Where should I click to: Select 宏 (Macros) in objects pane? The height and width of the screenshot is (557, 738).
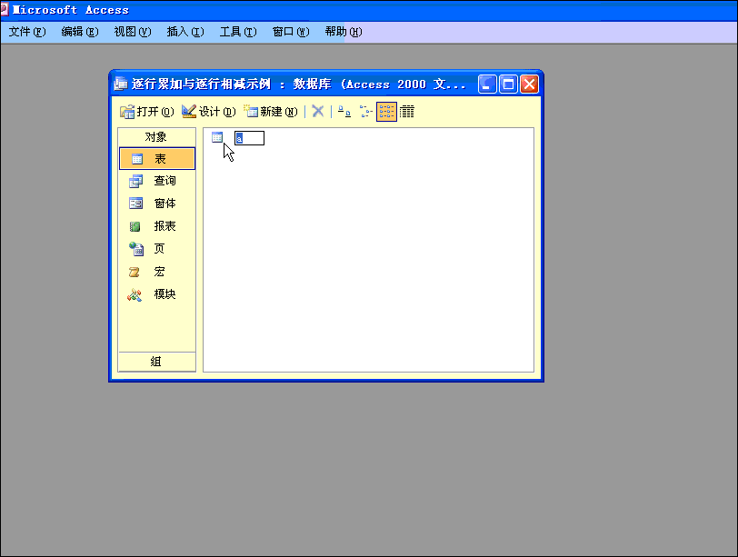(157, 272)
